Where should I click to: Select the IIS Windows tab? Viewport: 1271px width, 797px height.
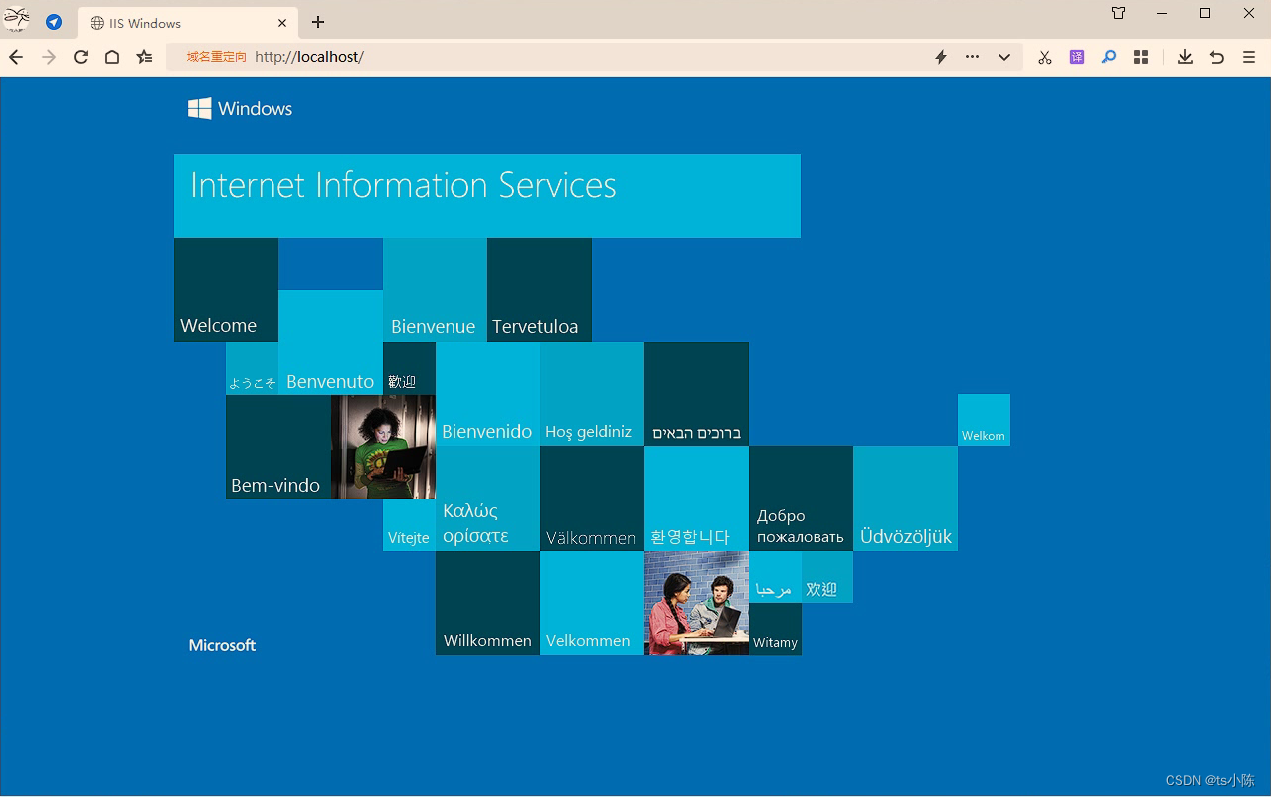tap(188, 22)
